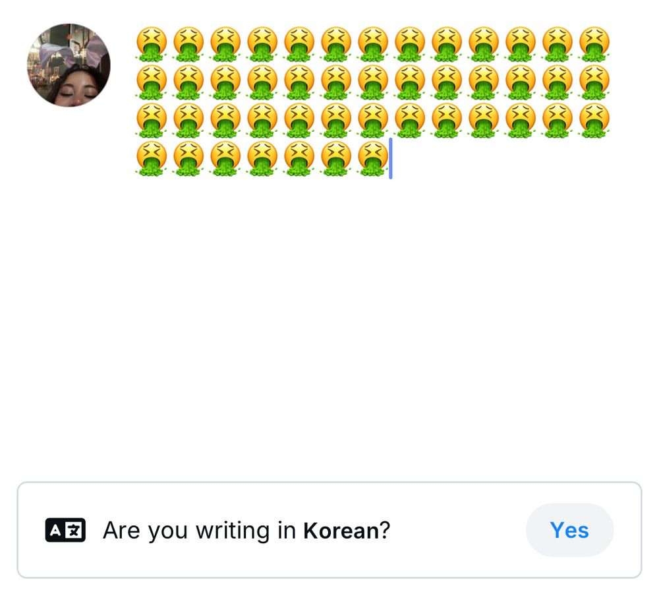
Task: Open the profile avatar photo
Action: pos(69,65)
